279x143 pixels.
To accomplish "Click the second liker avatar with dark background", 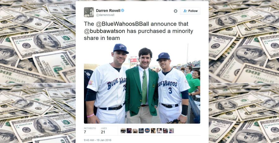I will (129, 131).
